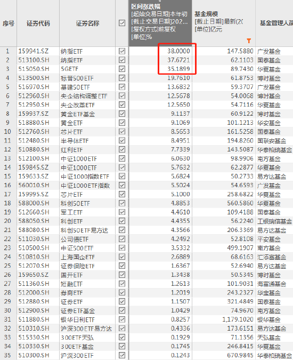Image resolution: width=293 pixels, height=360 pixels.
Task: Toggle checkbox for 5GETF row
Action: [122, 69]
